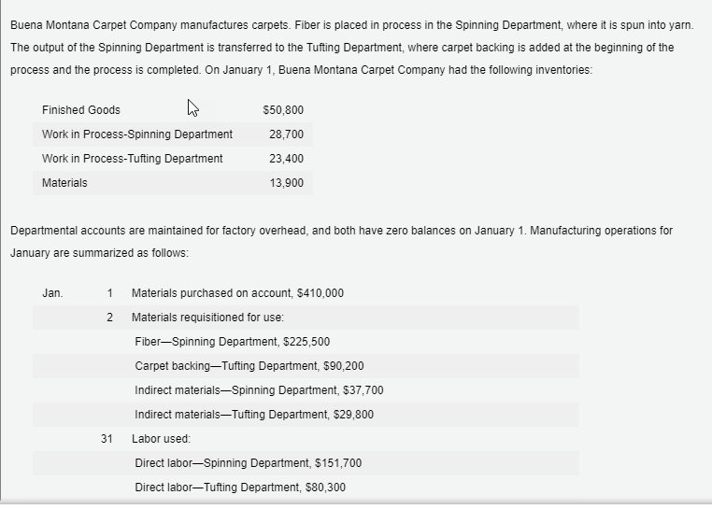712x509 pixels.
Task: Click Indirect materials—Tufting Department $29,800 row
Action: pyautogui.click(x=254, y=415)
